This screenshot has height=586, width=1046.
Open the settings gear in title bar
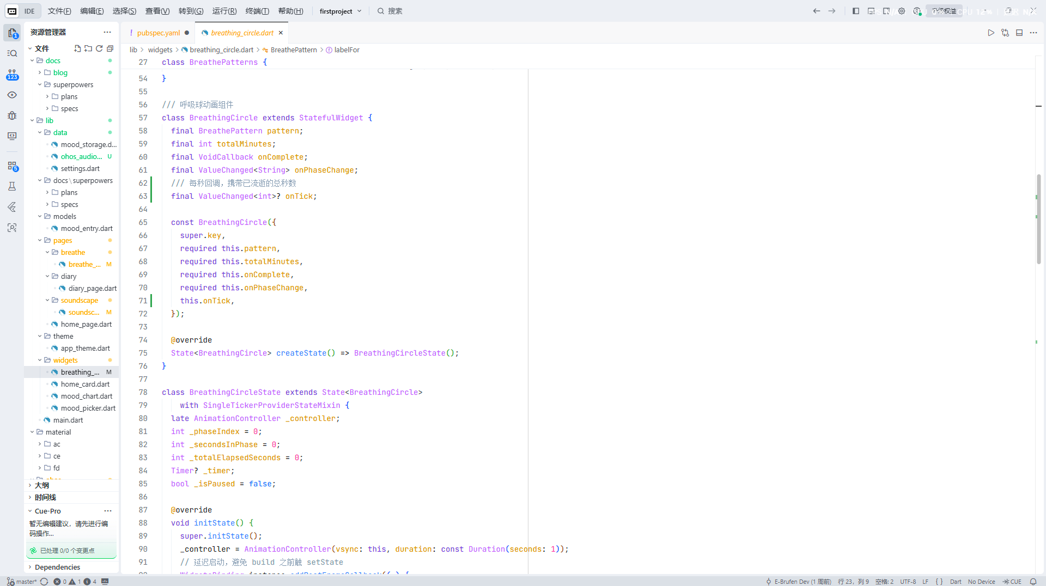902,11
